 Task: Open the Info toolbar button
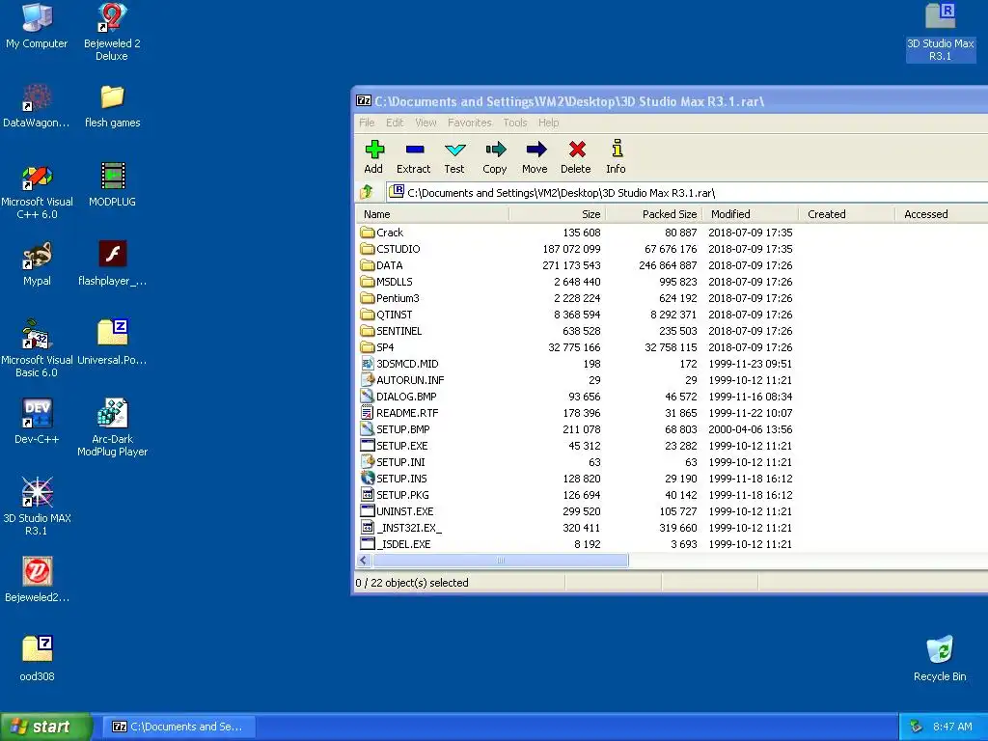pyautogui.click(x=617, y=157)
